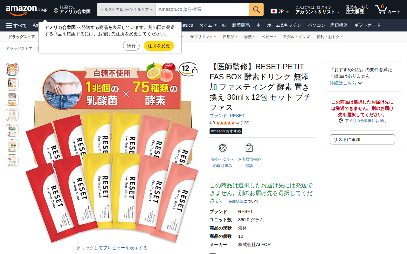Click the リストに追加 button
Screen dimensions: 407x254
(362, 139)
